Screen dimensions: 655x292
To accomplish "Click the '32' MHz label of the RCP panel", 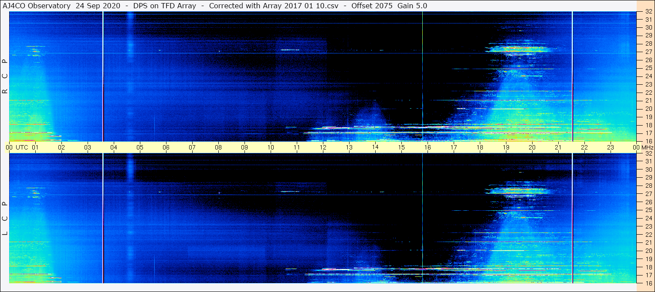I will tap(648, 11).
